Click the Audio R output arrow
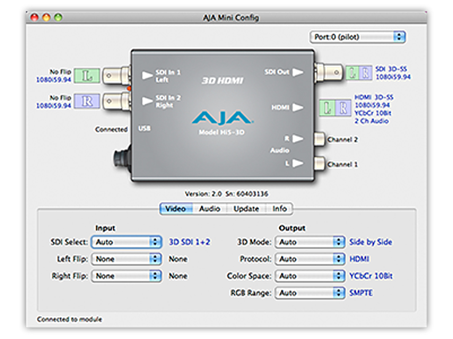 point(298,139)
